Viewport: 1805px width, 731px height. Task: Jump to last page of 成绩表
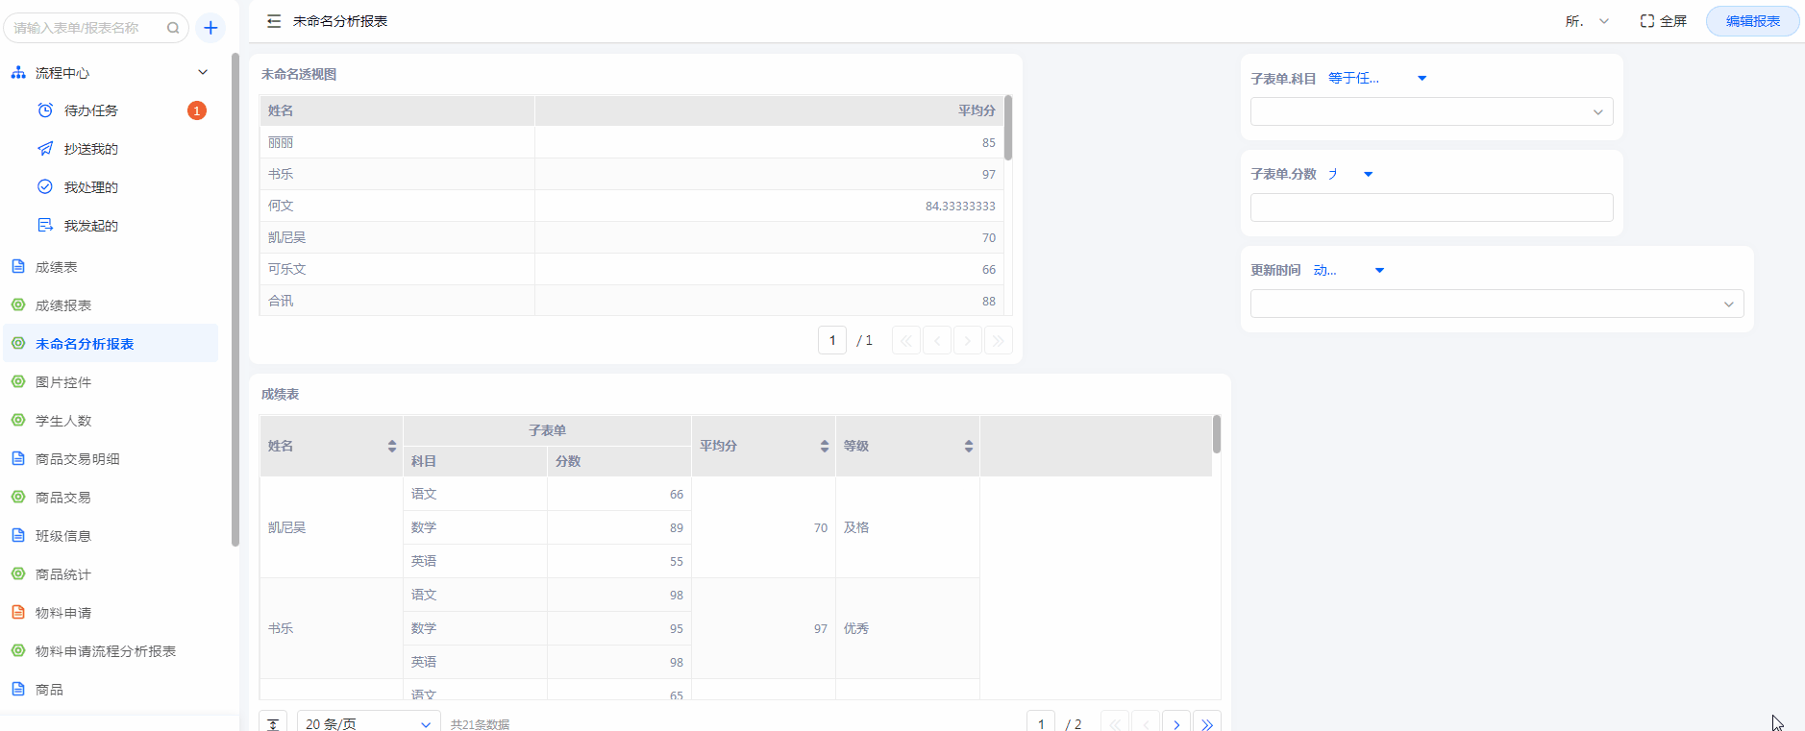point(1207,724)
